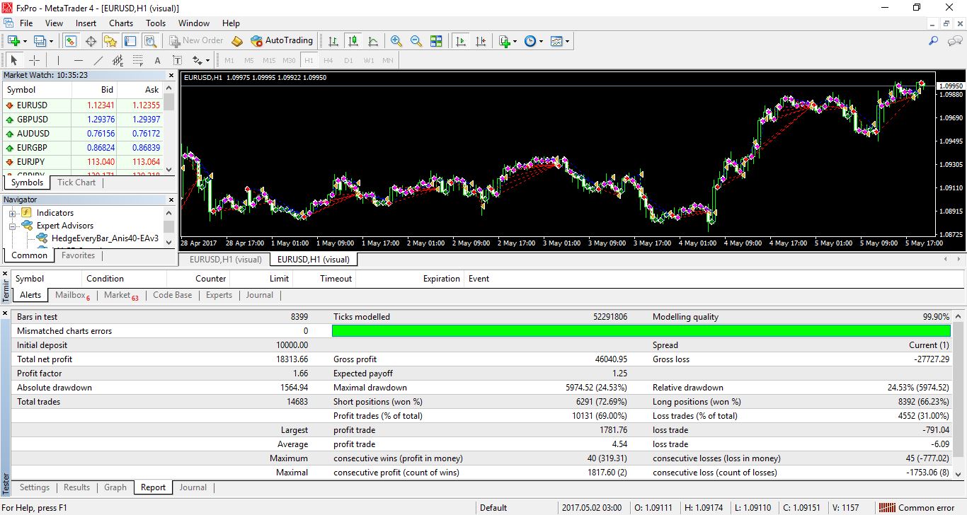Open the Tools menu
The image size is (967, 515).
[156, 23]
